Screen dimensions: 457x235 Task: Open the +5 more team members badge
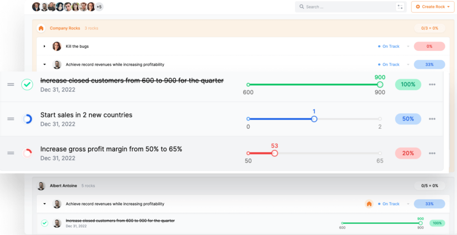[x=99, y=7]
